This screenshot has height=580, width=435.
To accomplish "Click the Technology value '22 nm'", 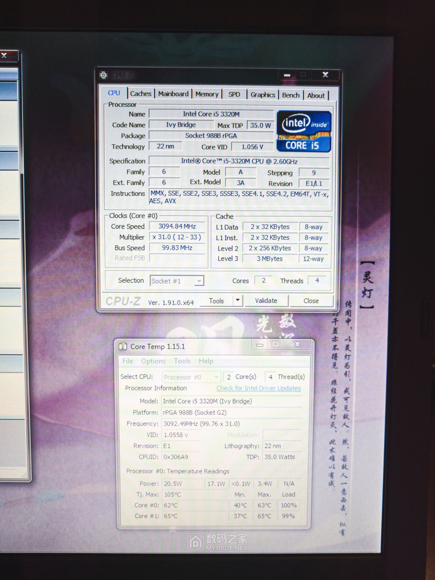I will 165,146.
